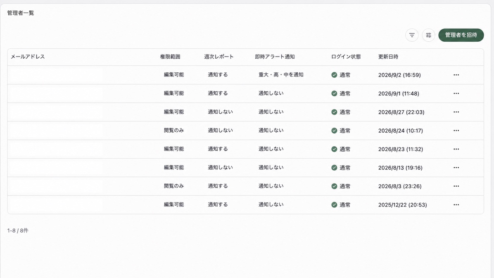Viewport: 494px width, 278px height.
Task: Select the 2026/8/13 (19:16) date cell
Action: coord(400,168)
